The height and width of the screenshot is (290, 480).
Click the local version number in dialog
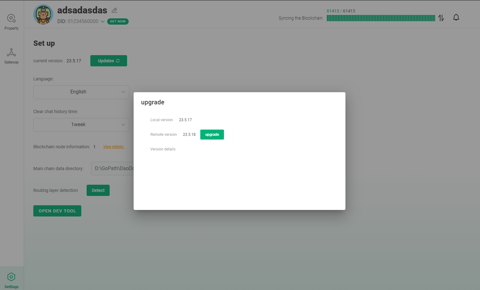pos(185,120)
